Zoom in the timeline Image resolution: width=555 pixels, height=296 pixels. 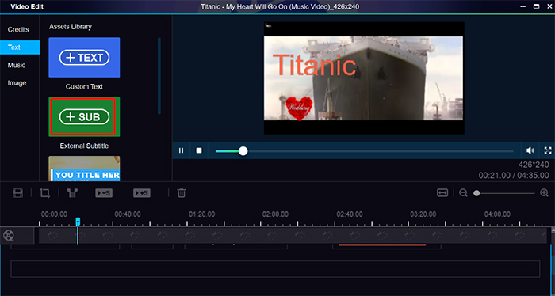(545, 193)
